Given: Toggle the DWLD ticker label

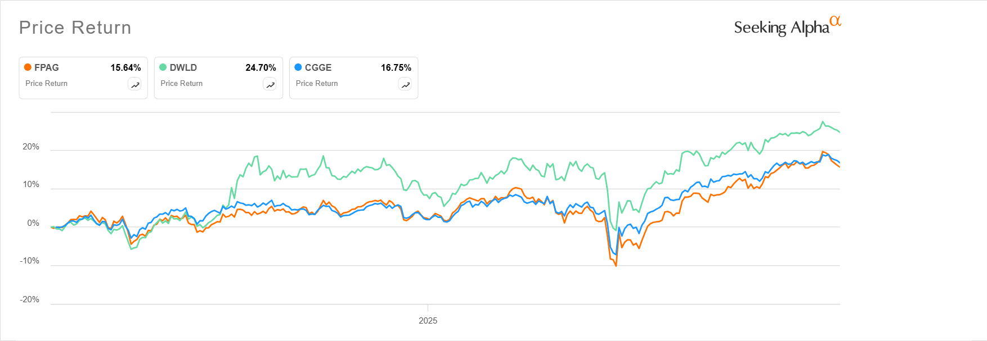Looking at the screenshot, I should [183, 67].
